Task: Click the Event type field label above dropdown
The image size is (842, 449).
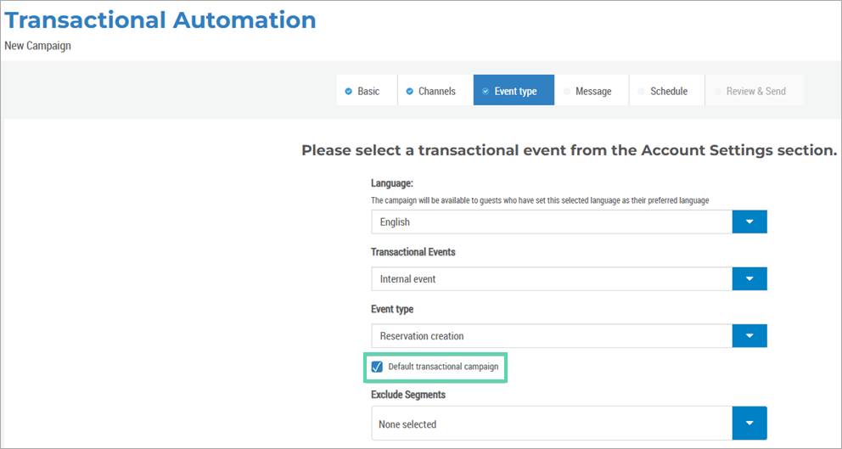Action: [x=392, y=309]
